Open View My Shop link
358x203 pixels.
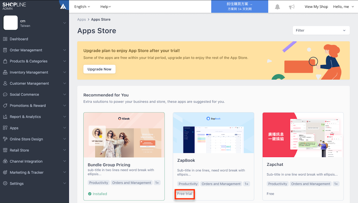point(316,7)
